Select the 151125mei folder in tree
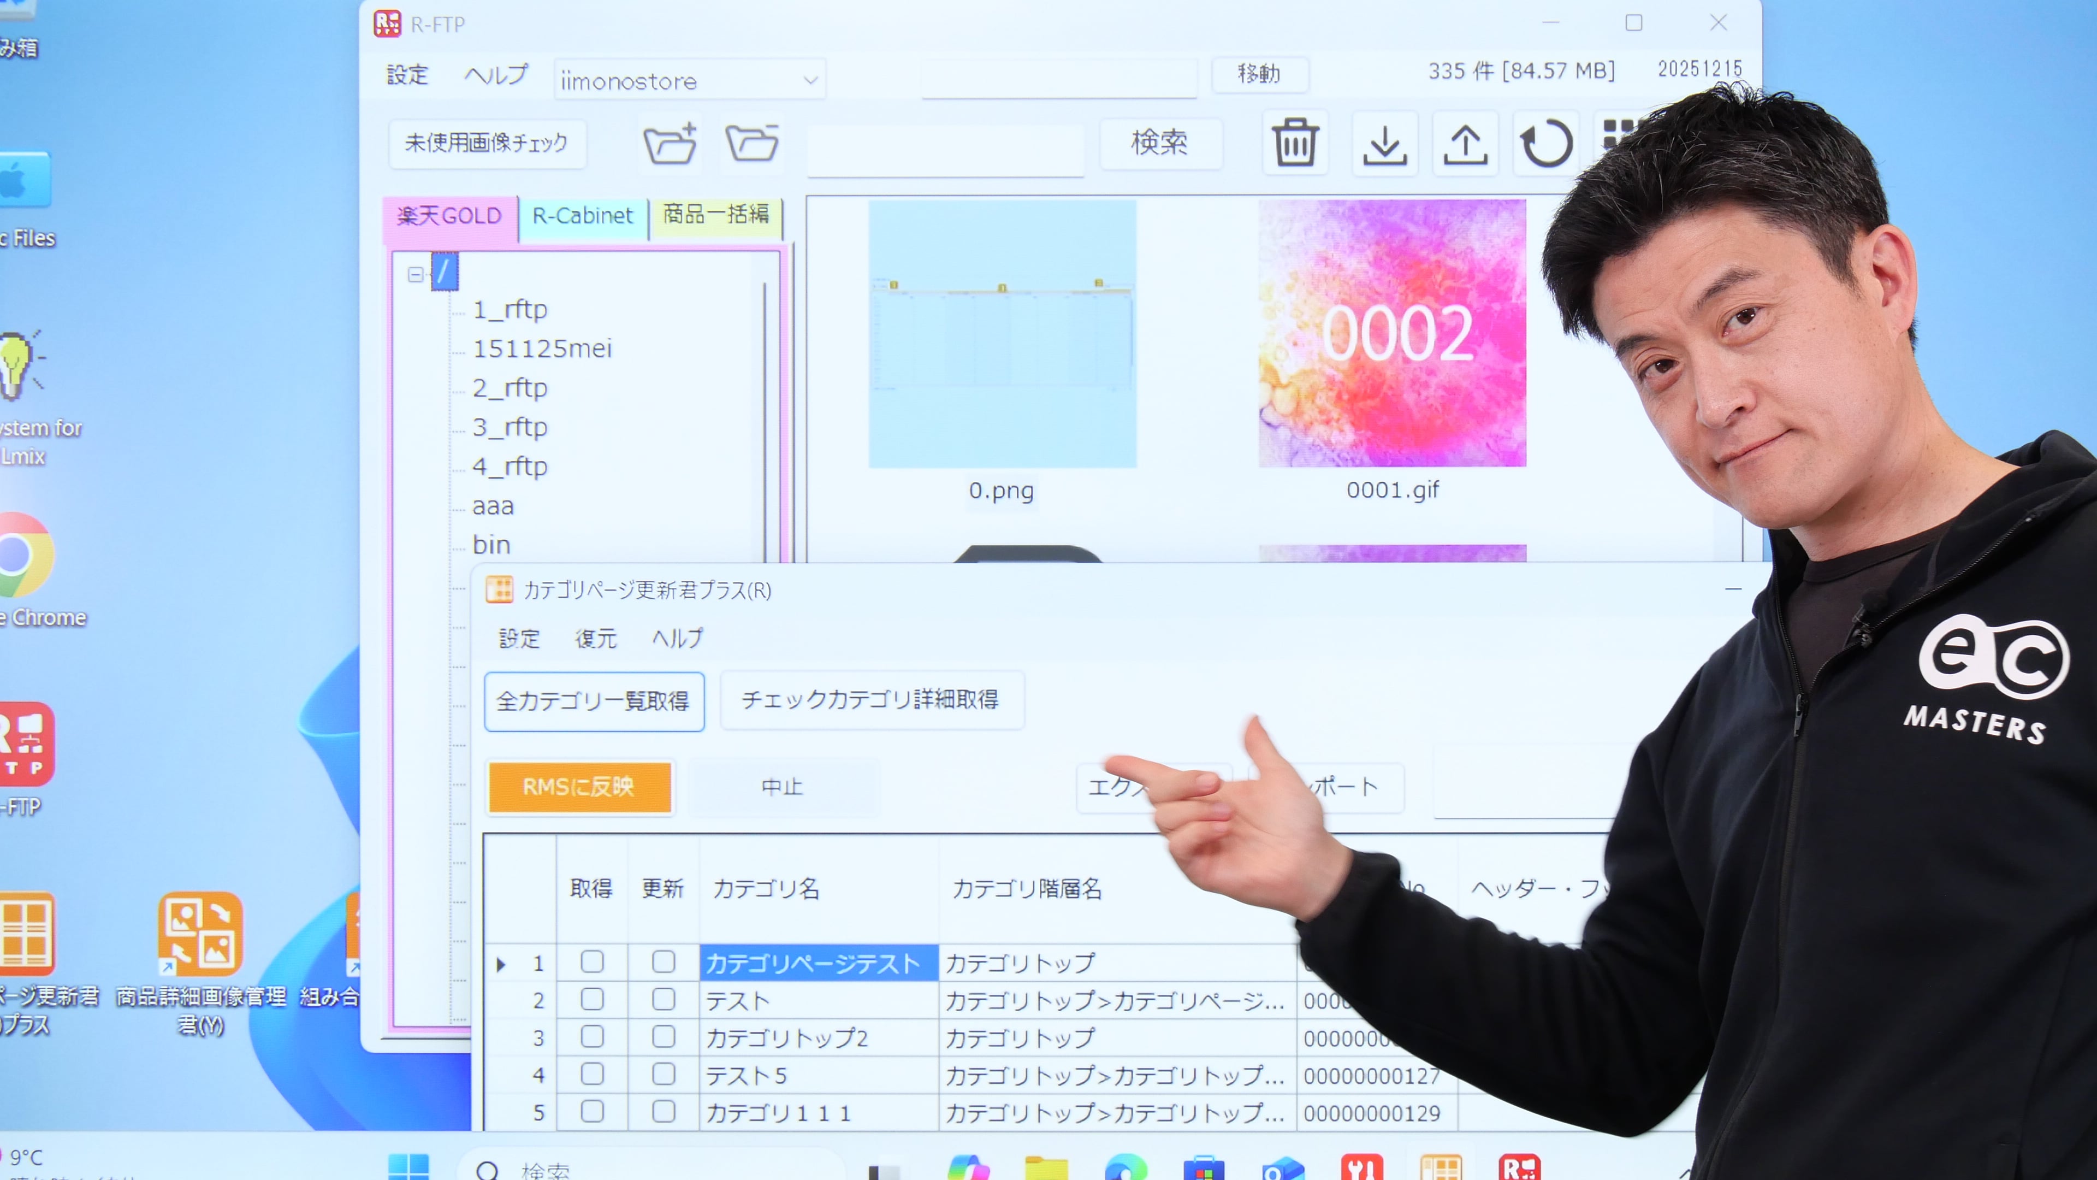 541,349
